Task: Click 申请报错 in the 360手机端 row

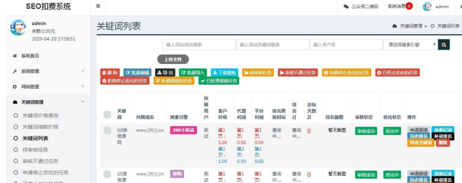Action: pyautogui.click(x=419, y=130)
